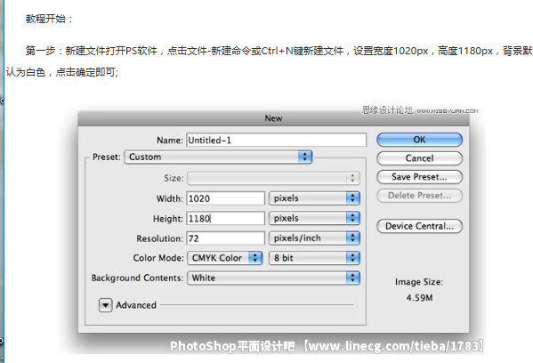Click the Resolution input field
This screenshot has width=533, height=363.
[225, 238]
